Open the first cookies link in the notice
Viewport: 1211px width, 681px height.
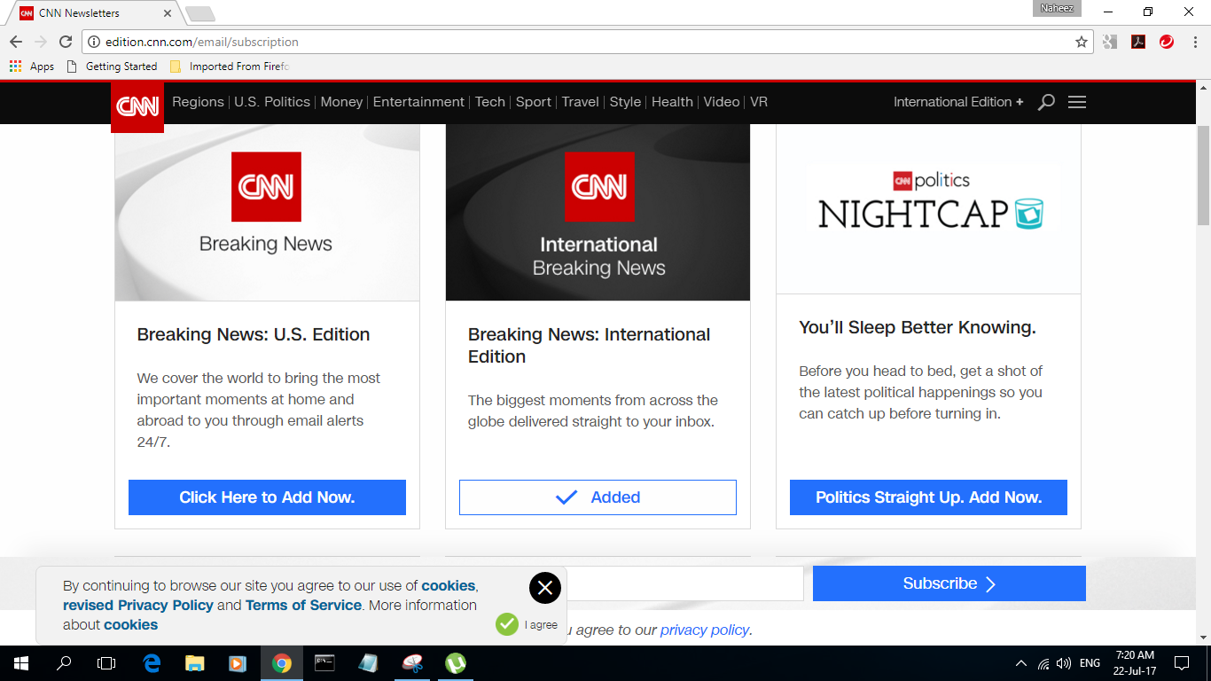(x=449, y=585)
